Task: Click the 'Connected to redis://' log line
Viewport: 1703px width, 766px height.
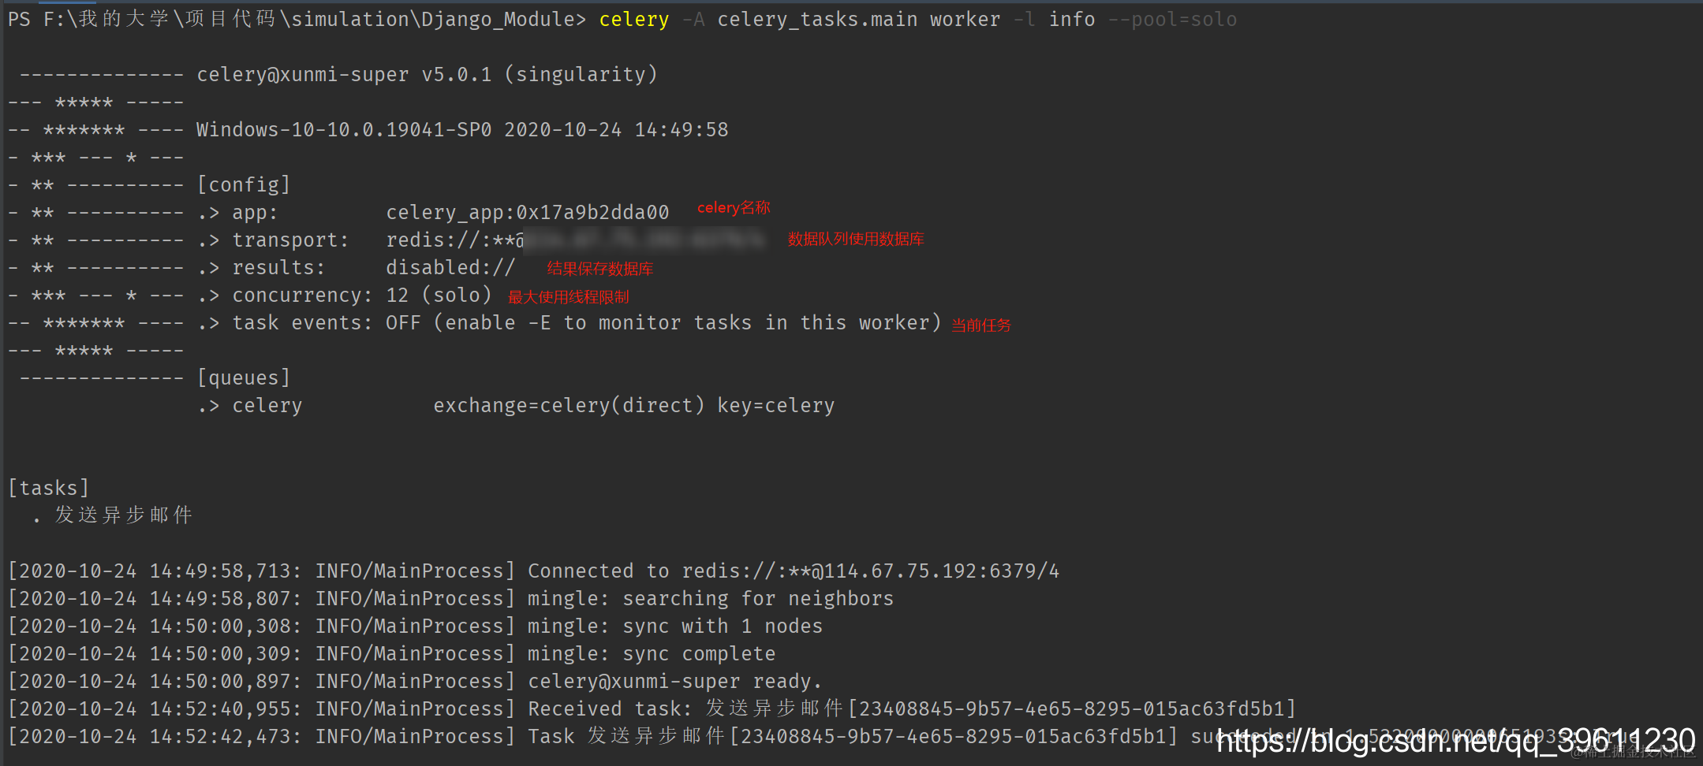Action: (534, 571)
